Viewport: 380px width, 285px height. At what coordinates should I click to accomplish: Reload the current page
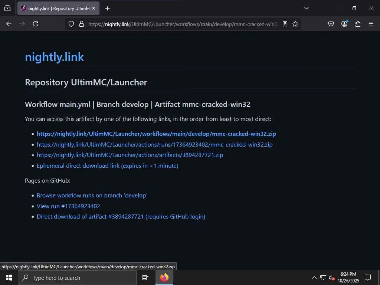pos(36,24)
